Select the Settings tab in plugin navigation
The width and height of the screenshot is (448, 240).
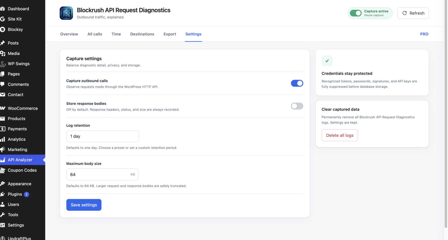tap(193, 34)
